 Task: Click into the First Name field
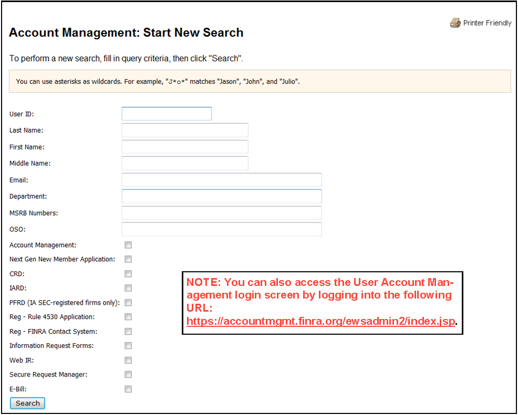click(185, 147)
